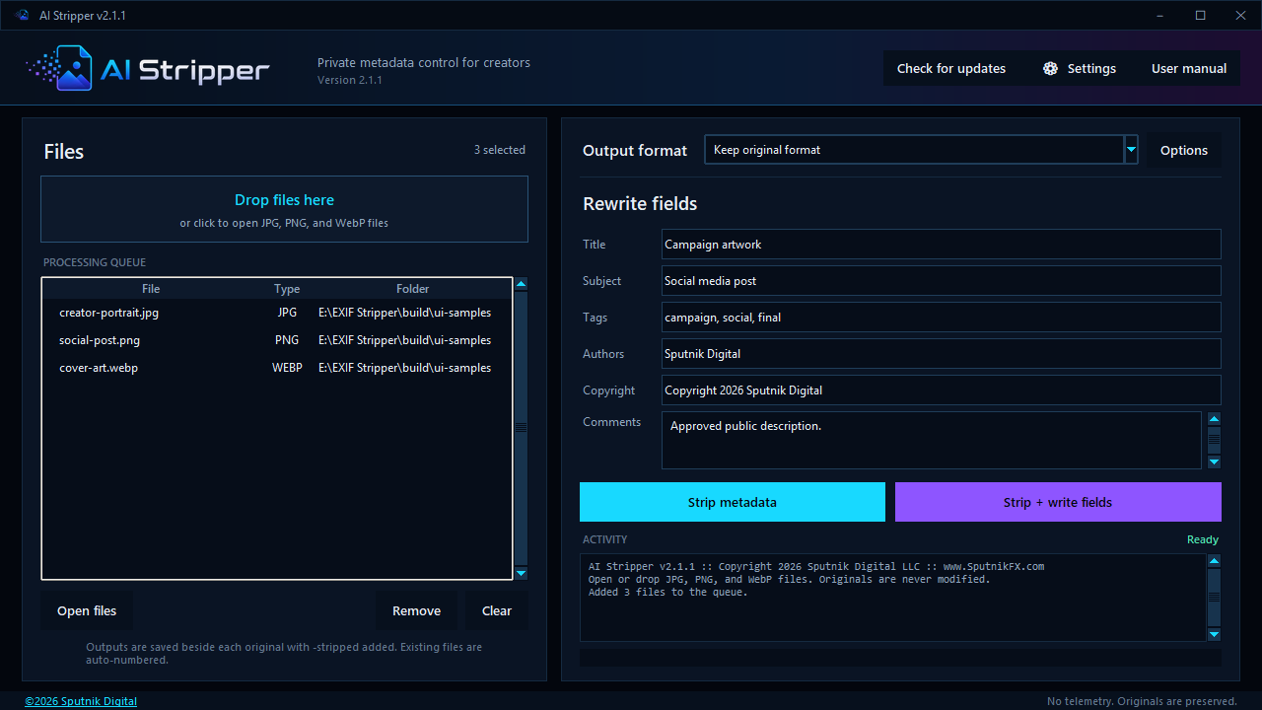Open the Output format dropdown arrow
The height and width of the screenshot is (710, 1262).
point(1131,150)
